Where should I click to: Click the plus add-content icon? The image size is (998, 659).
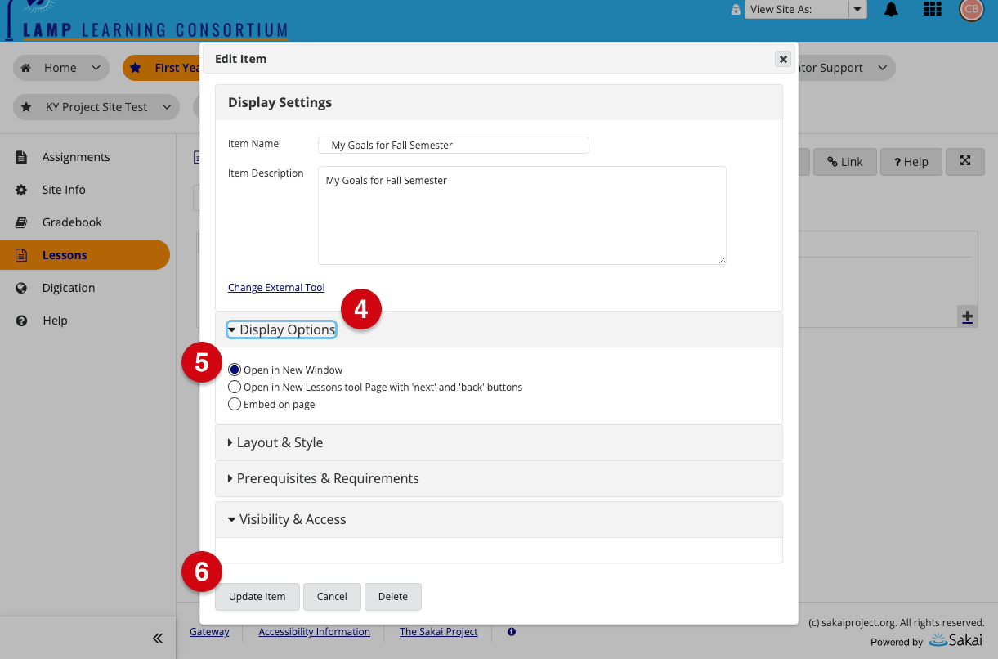(x=967, y=316)
